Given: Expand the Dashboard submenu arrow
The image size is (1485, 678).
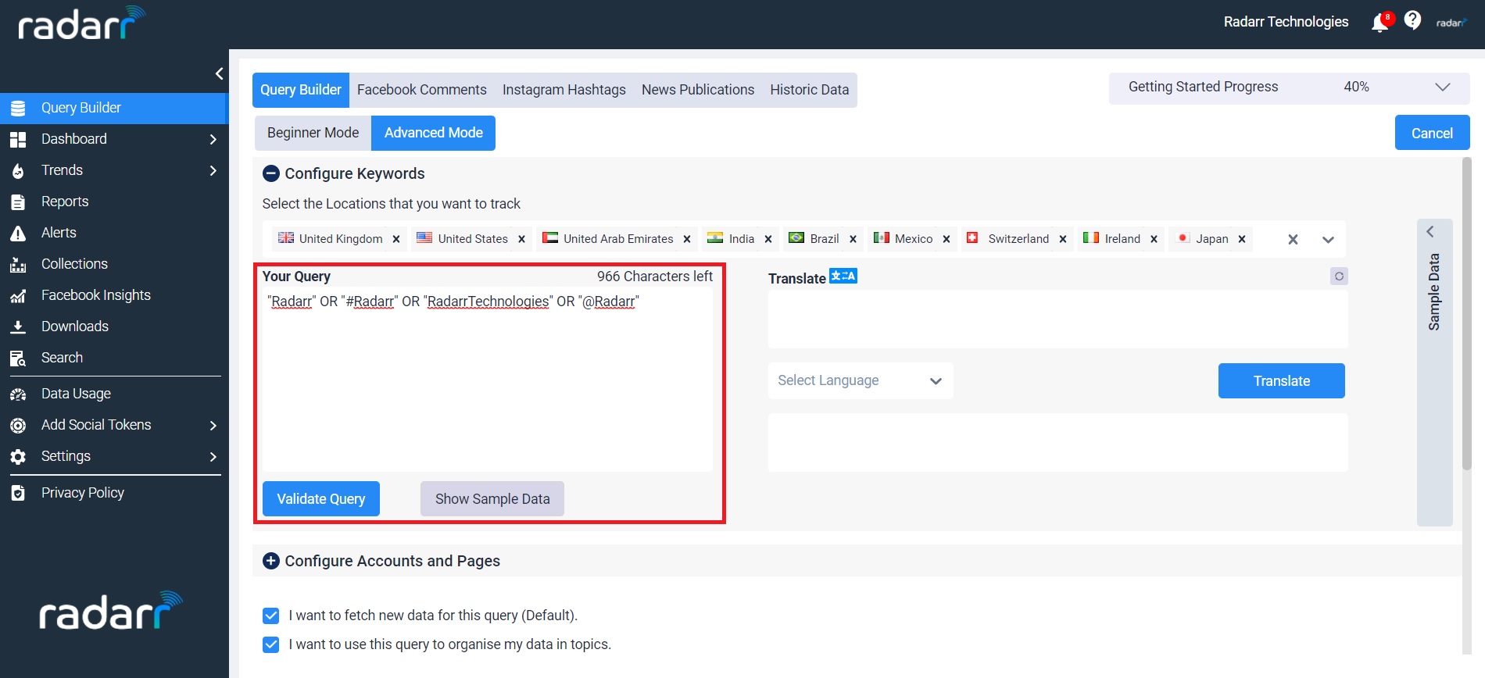Looking at the screenshot, I should tap(213, 139).
